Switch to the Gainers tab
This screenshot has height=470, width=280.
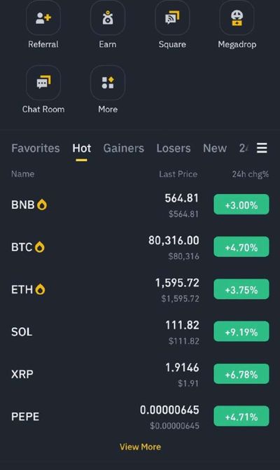click(x=124, y=148)
